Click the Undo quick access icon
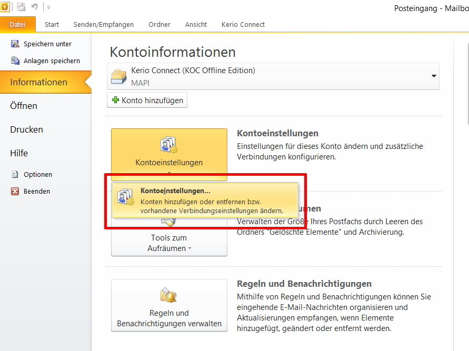 pos(35,6)
